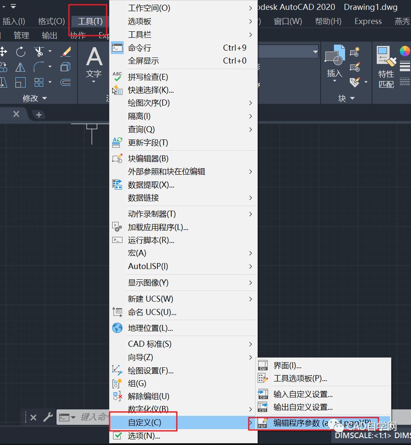The image size is (411, 445).
Task: Select the Fillet tool icon
Action: (x=39, y=67)
